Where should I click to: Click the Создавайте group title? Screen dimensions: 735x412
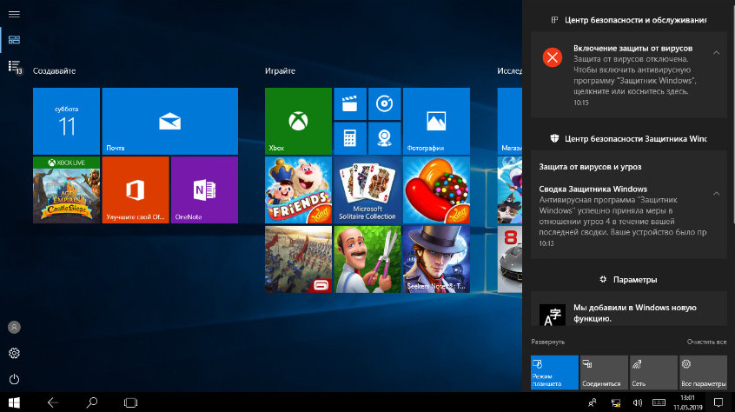(54, 70)
